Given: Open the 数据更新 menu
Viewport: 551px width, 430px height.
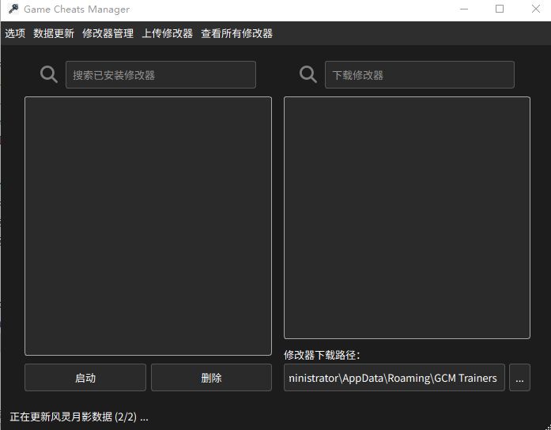Looking at the screenshot, I should [x=54, y=33].
